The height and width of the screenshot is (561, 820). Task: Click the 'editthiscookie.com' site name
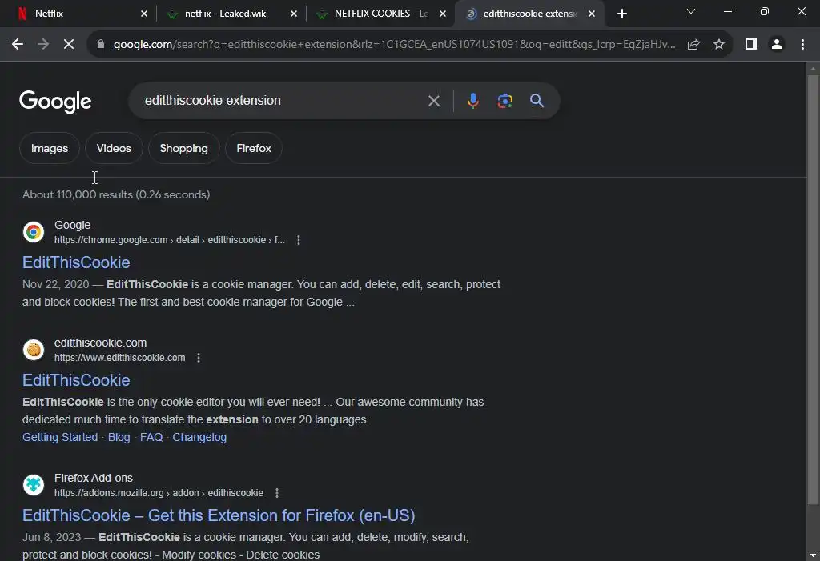coord(100,343)
